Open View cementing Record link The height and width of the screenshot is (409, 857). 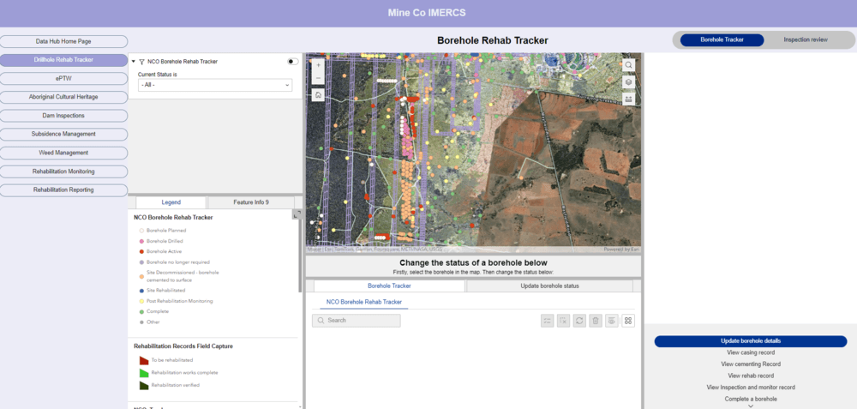751,364
